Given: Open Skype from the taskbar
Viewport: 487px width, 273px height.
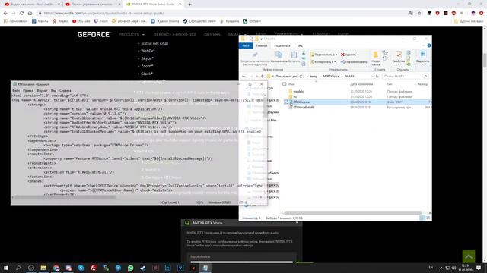Looking at the screenshot, I should pyautogui.click(x=81, y=268).
